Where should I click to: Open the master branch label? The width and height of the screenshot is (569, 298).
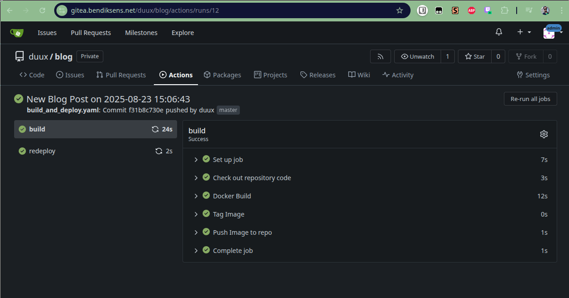point(228,110)
